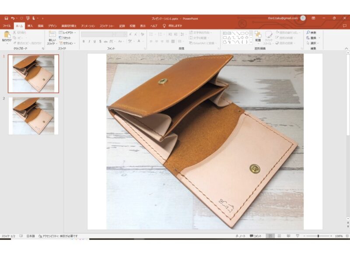350x262 pixels.
Task: Expand the Section (セクション) dropdown
Action: pyautogui.click(x=68, y=43)
